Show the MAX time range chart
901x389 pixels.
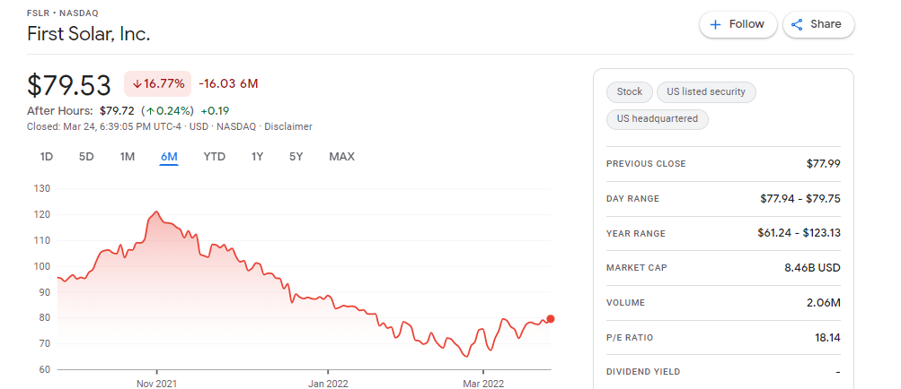tap(342, 157)
